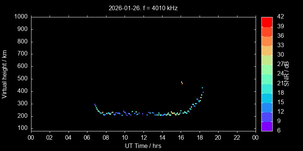303x151 pixels.
Task: Click the "UT Time / hrs" axis label
Action: click(x=143, y=146)
